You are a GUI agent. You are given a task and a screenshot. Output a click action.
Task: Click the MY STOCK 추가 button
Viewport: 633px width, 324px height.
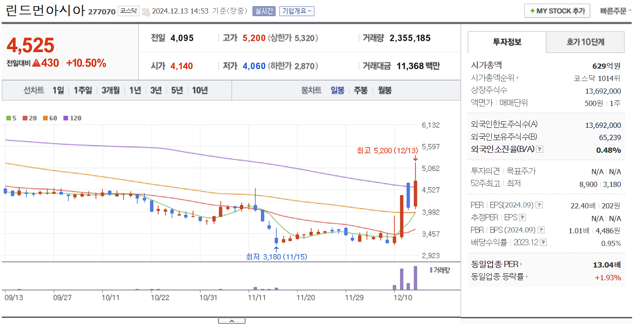point(557,11)
